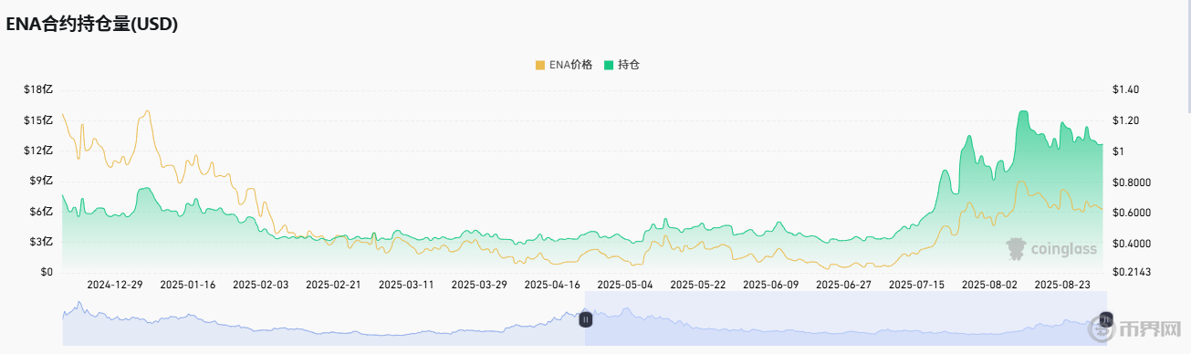The height and width of the screenshot is (354, 1191).
Task: Click the $1.20 price axis label
Action: coord(1126,120)
